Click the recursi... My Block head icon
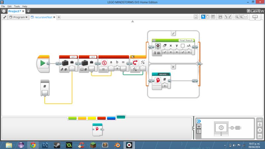Screen dimensions: 265x149 click(x=158, y=80)
